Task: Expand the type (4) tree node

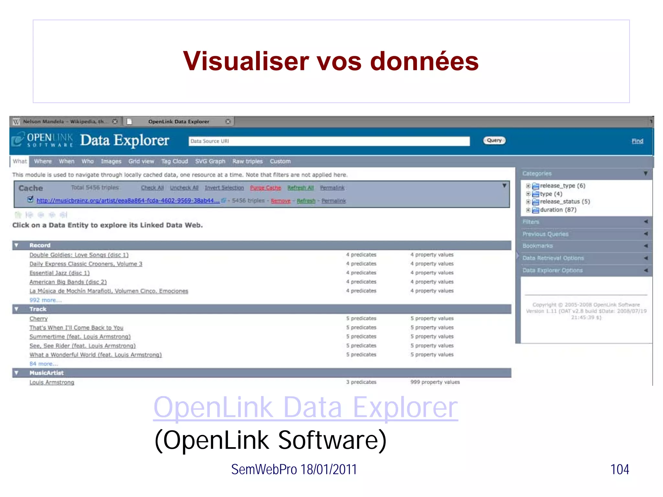Action: 528,194
